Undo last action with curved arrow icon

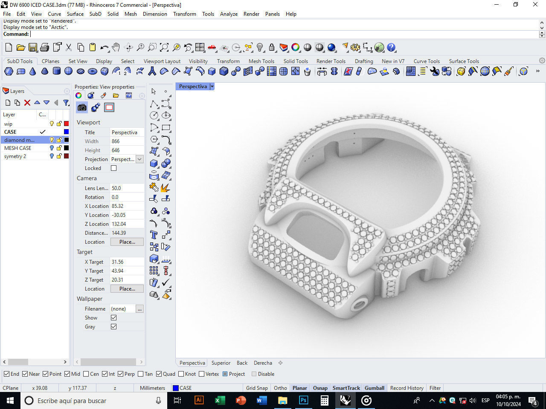[x=105, y=47]
